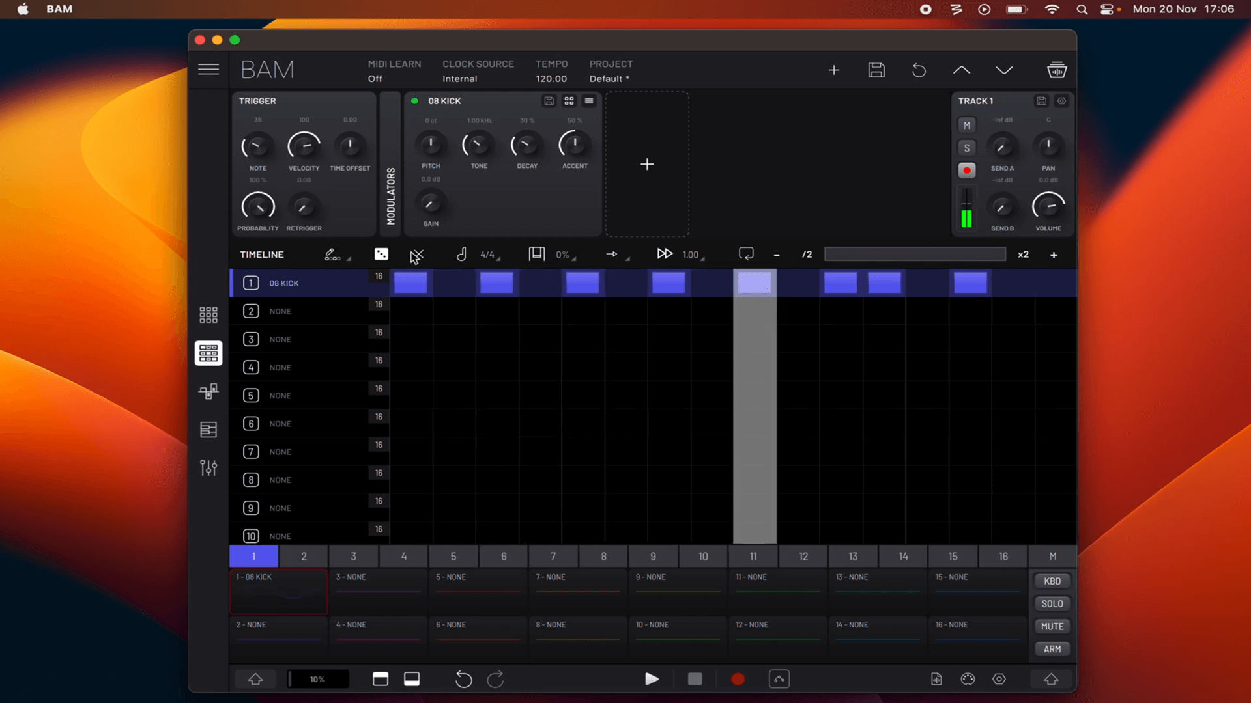This screenshot has width=1251, height=703.
Task: Select the grid pads view in sidebar
Action: [208, 314]
